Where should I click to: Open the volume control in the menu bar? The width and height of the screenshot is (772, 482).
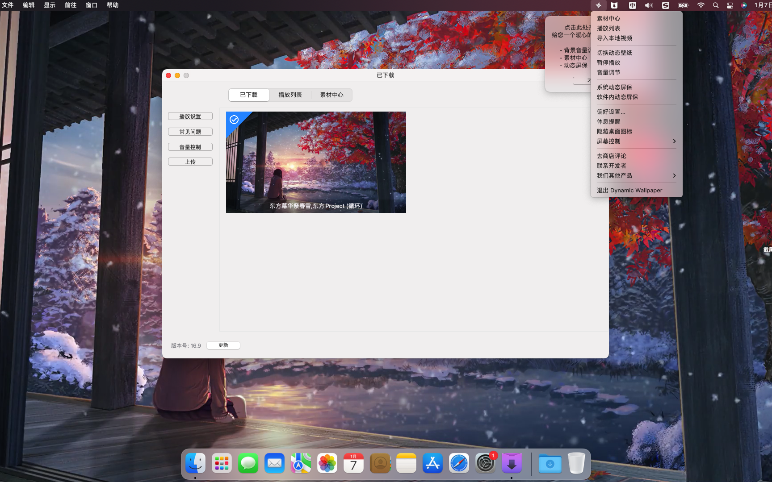(x=649, y=5)
